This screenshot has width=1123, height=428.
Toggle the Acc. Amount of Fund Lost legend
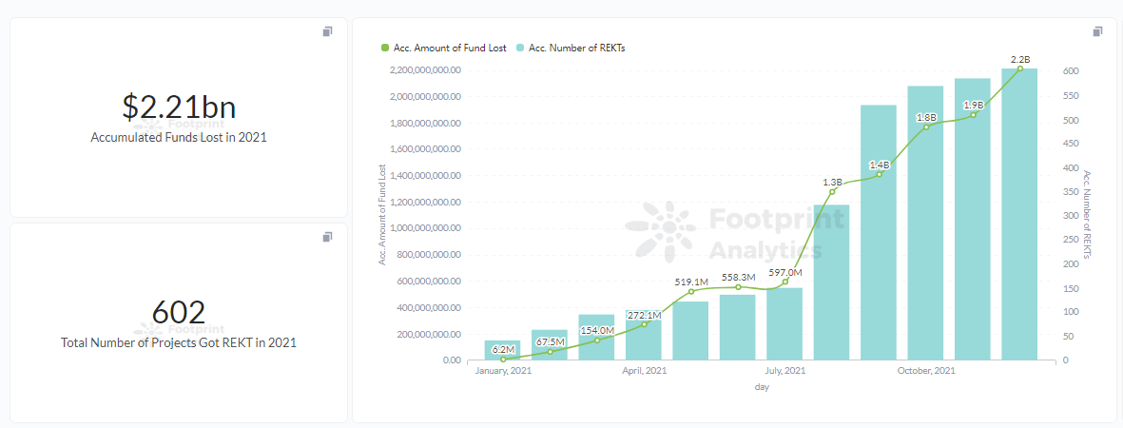pyautogui.click(x=444, y=49)
